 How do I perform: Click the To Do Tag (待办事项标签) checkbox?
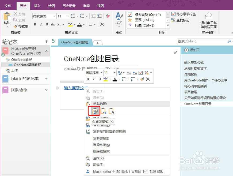click(x=173, y=14)
